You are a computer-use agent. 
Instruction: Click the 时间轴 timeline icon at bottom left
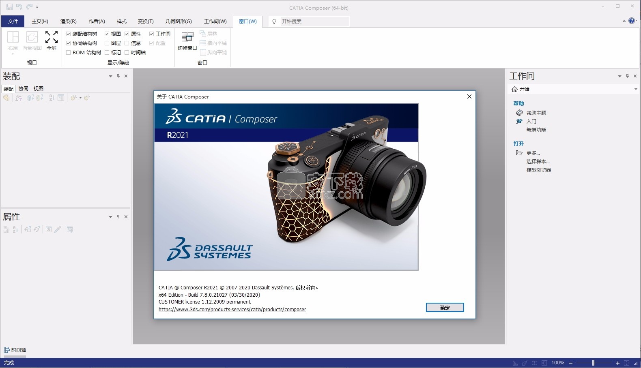[x=7, y=350]
